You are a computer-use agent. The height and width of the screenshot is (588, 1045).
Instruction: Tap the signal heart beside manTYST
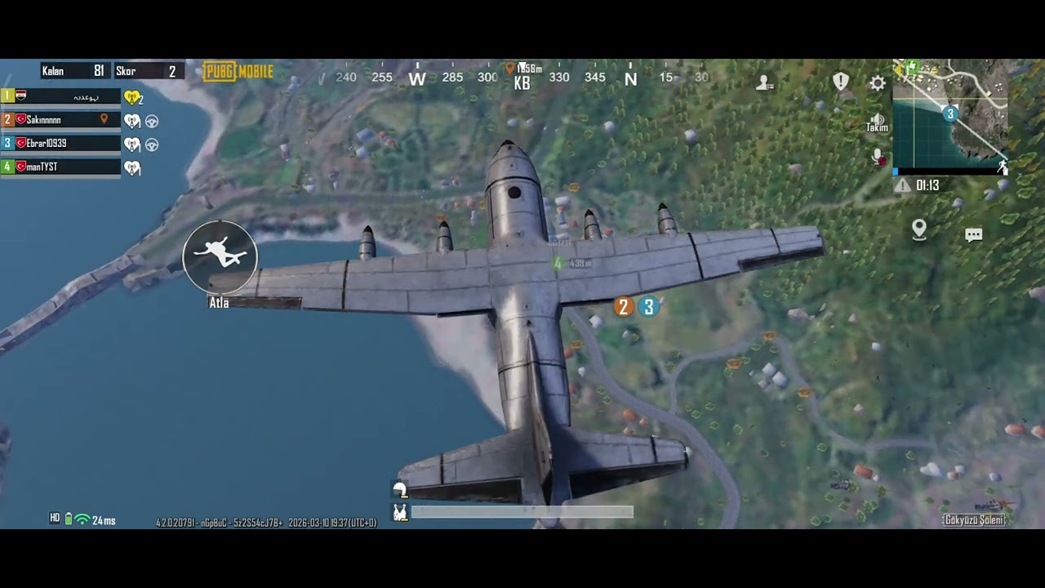pyautogui.click(x=132, y=168)
